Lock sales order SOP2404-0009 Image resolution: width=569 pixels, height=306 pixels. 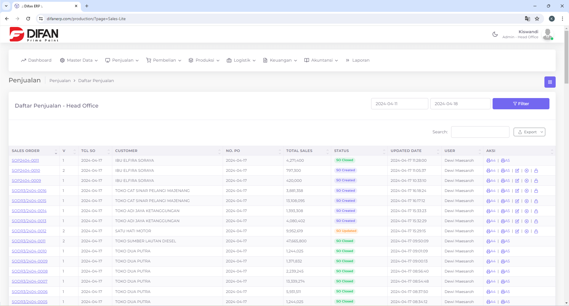(536, 181)
